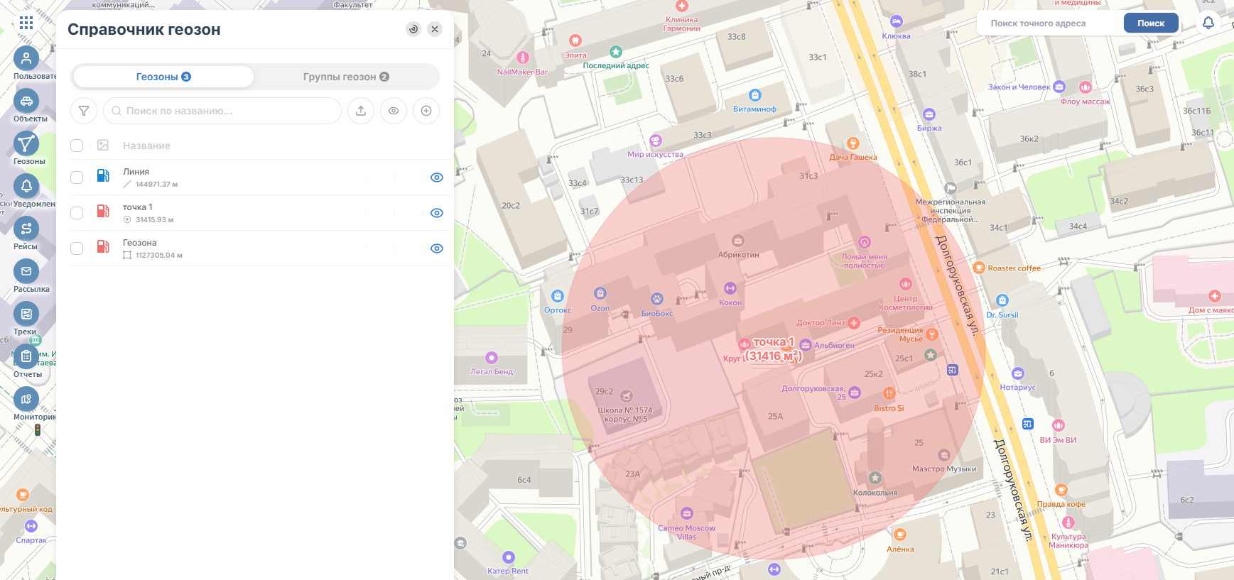
Task: Click the refresh history icon in panel header
Action: coord(413,29)
